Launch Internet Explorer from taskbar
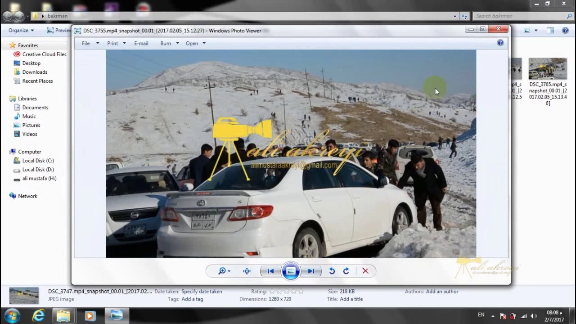The width and height of the screenshot is (576, 324). click(38, 316)
